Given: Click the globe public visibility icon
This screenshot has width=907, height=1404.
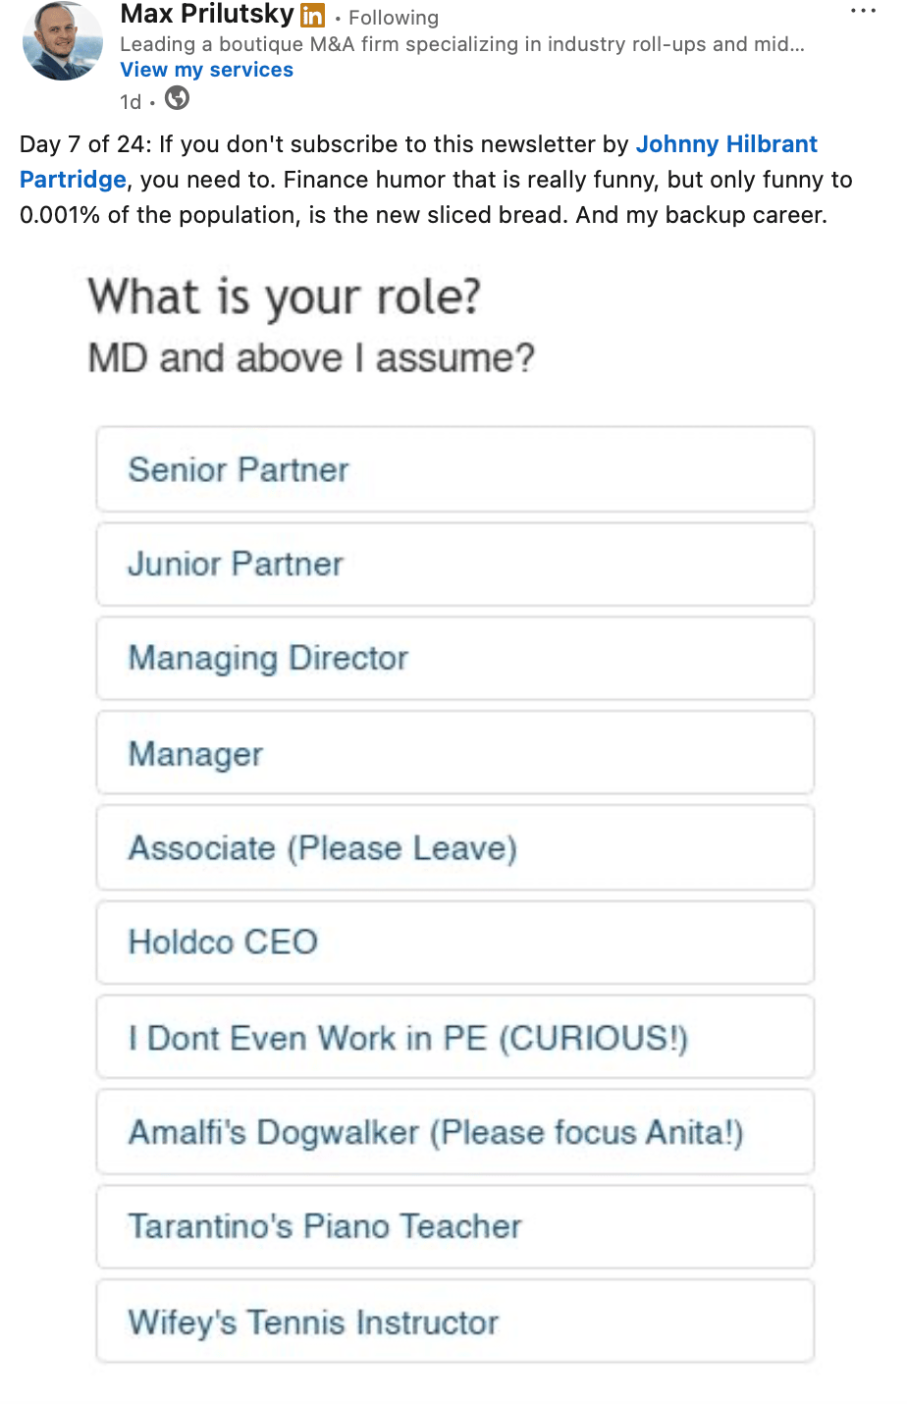Looking at the screenshot, I should tap(177, 99).
